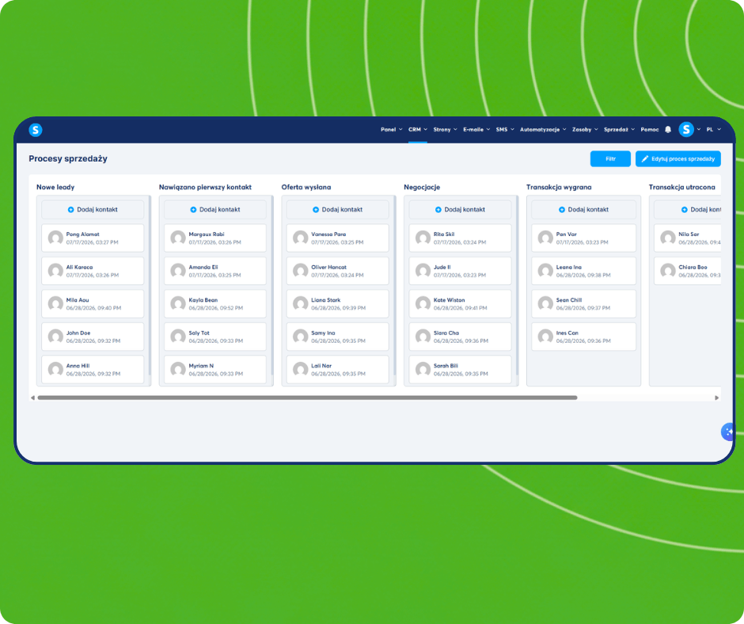Click the Filtr button

click(610, 159)
